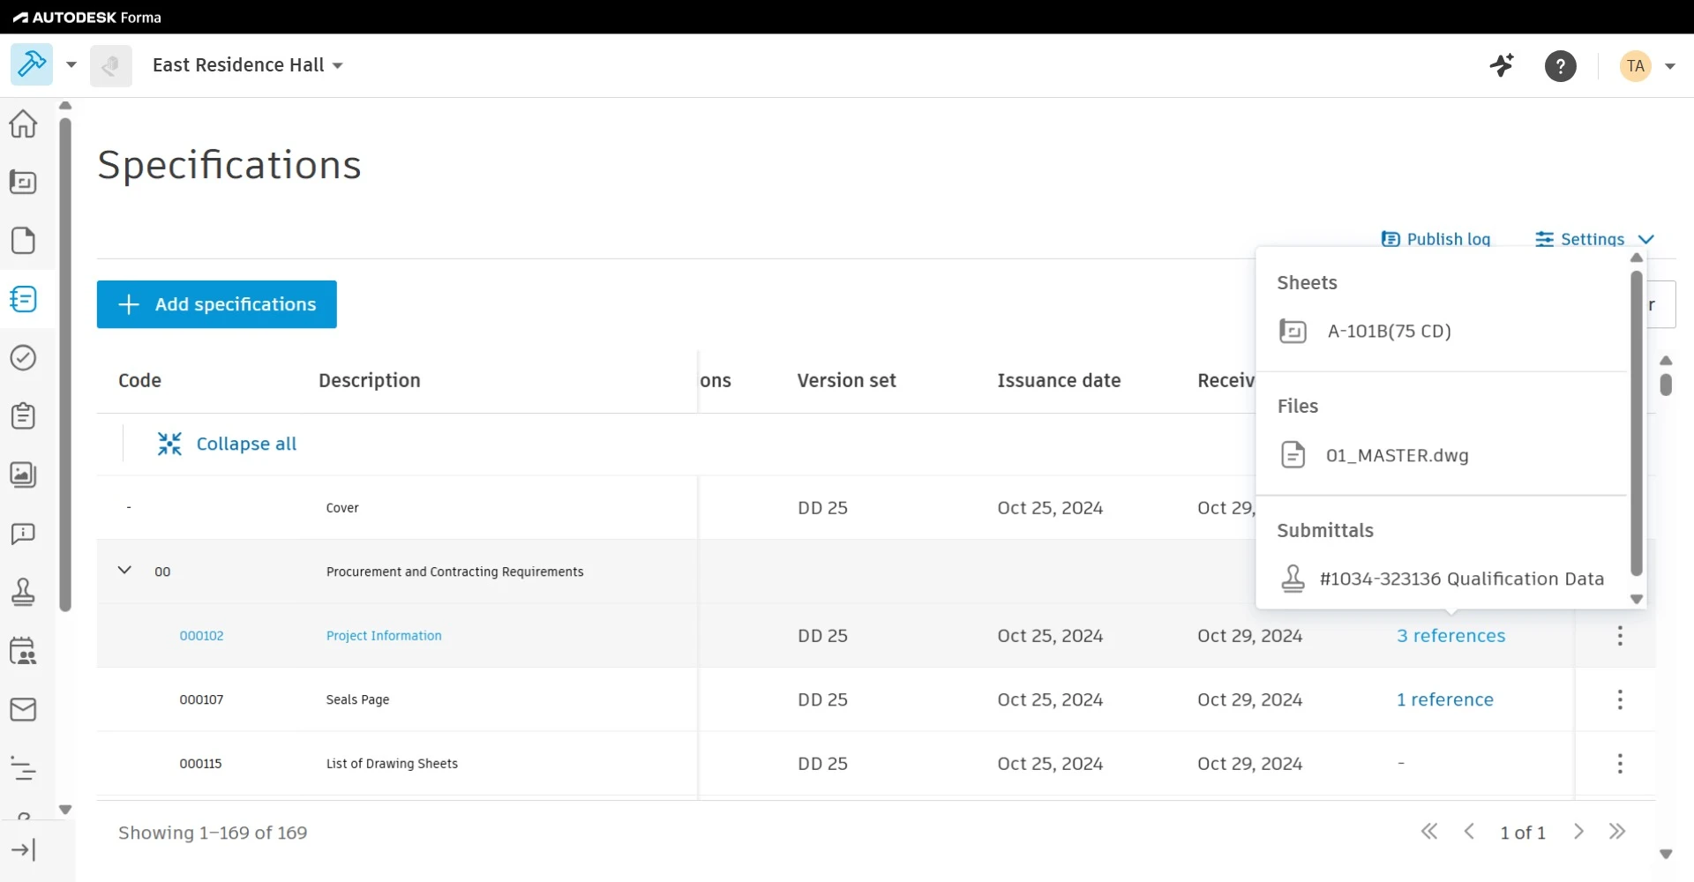
Task: Open the account menu dropdown arrow
Action: coord(1669,66)
